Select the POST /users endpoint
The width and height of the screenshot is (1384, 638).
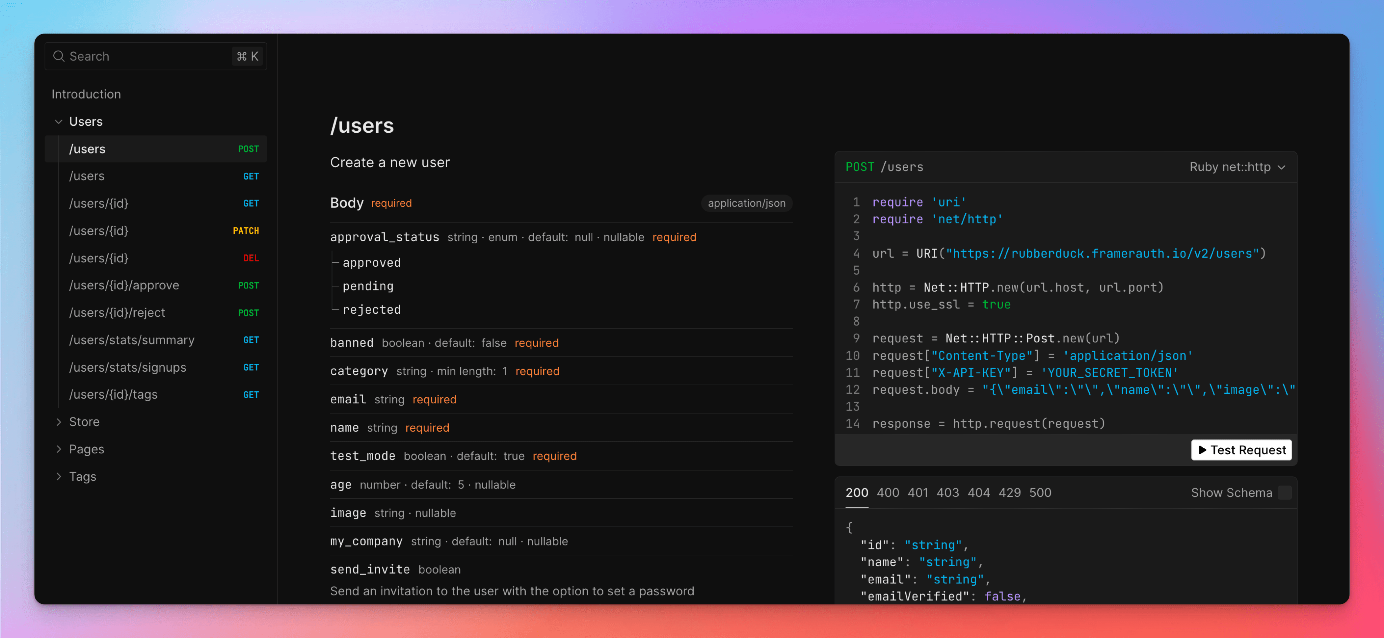click(x=156, y=149)
